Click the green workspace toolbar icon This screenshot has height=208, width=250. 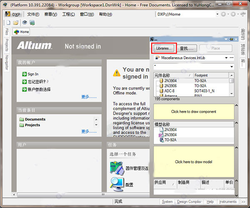[x=32, y=23]
